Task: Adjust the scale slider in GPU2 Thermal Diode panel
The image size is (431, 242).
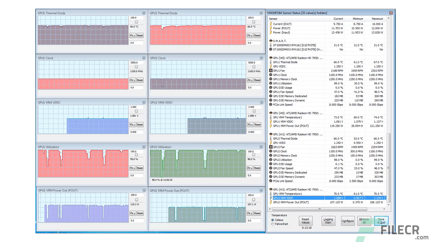Action: [254, 22]
